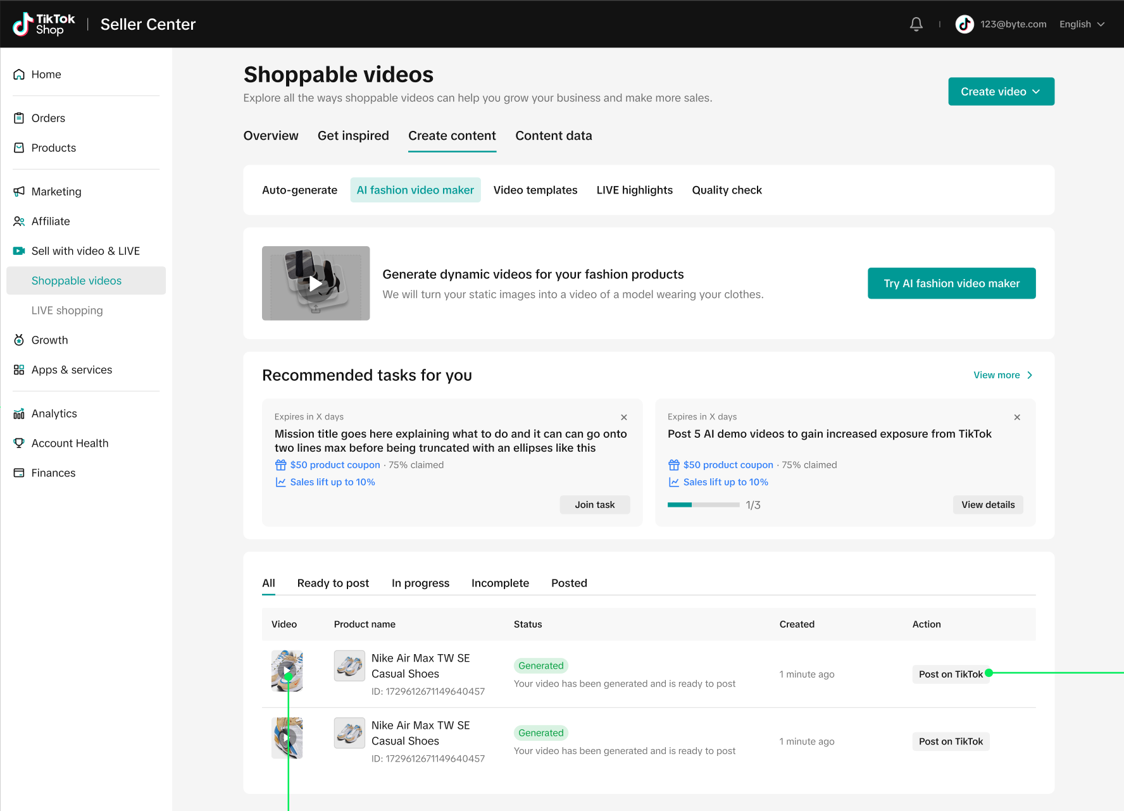The image size is (1124, 811).
Task: Select the Marketing megaphone icon
Action: [19, 192]
